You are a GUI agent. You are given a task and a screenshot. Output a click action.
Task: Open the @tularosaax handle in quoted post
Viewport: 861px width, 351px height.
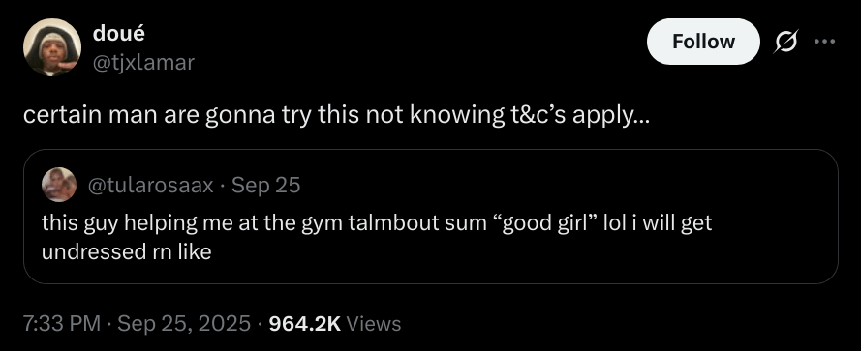[x=150, y=186]
